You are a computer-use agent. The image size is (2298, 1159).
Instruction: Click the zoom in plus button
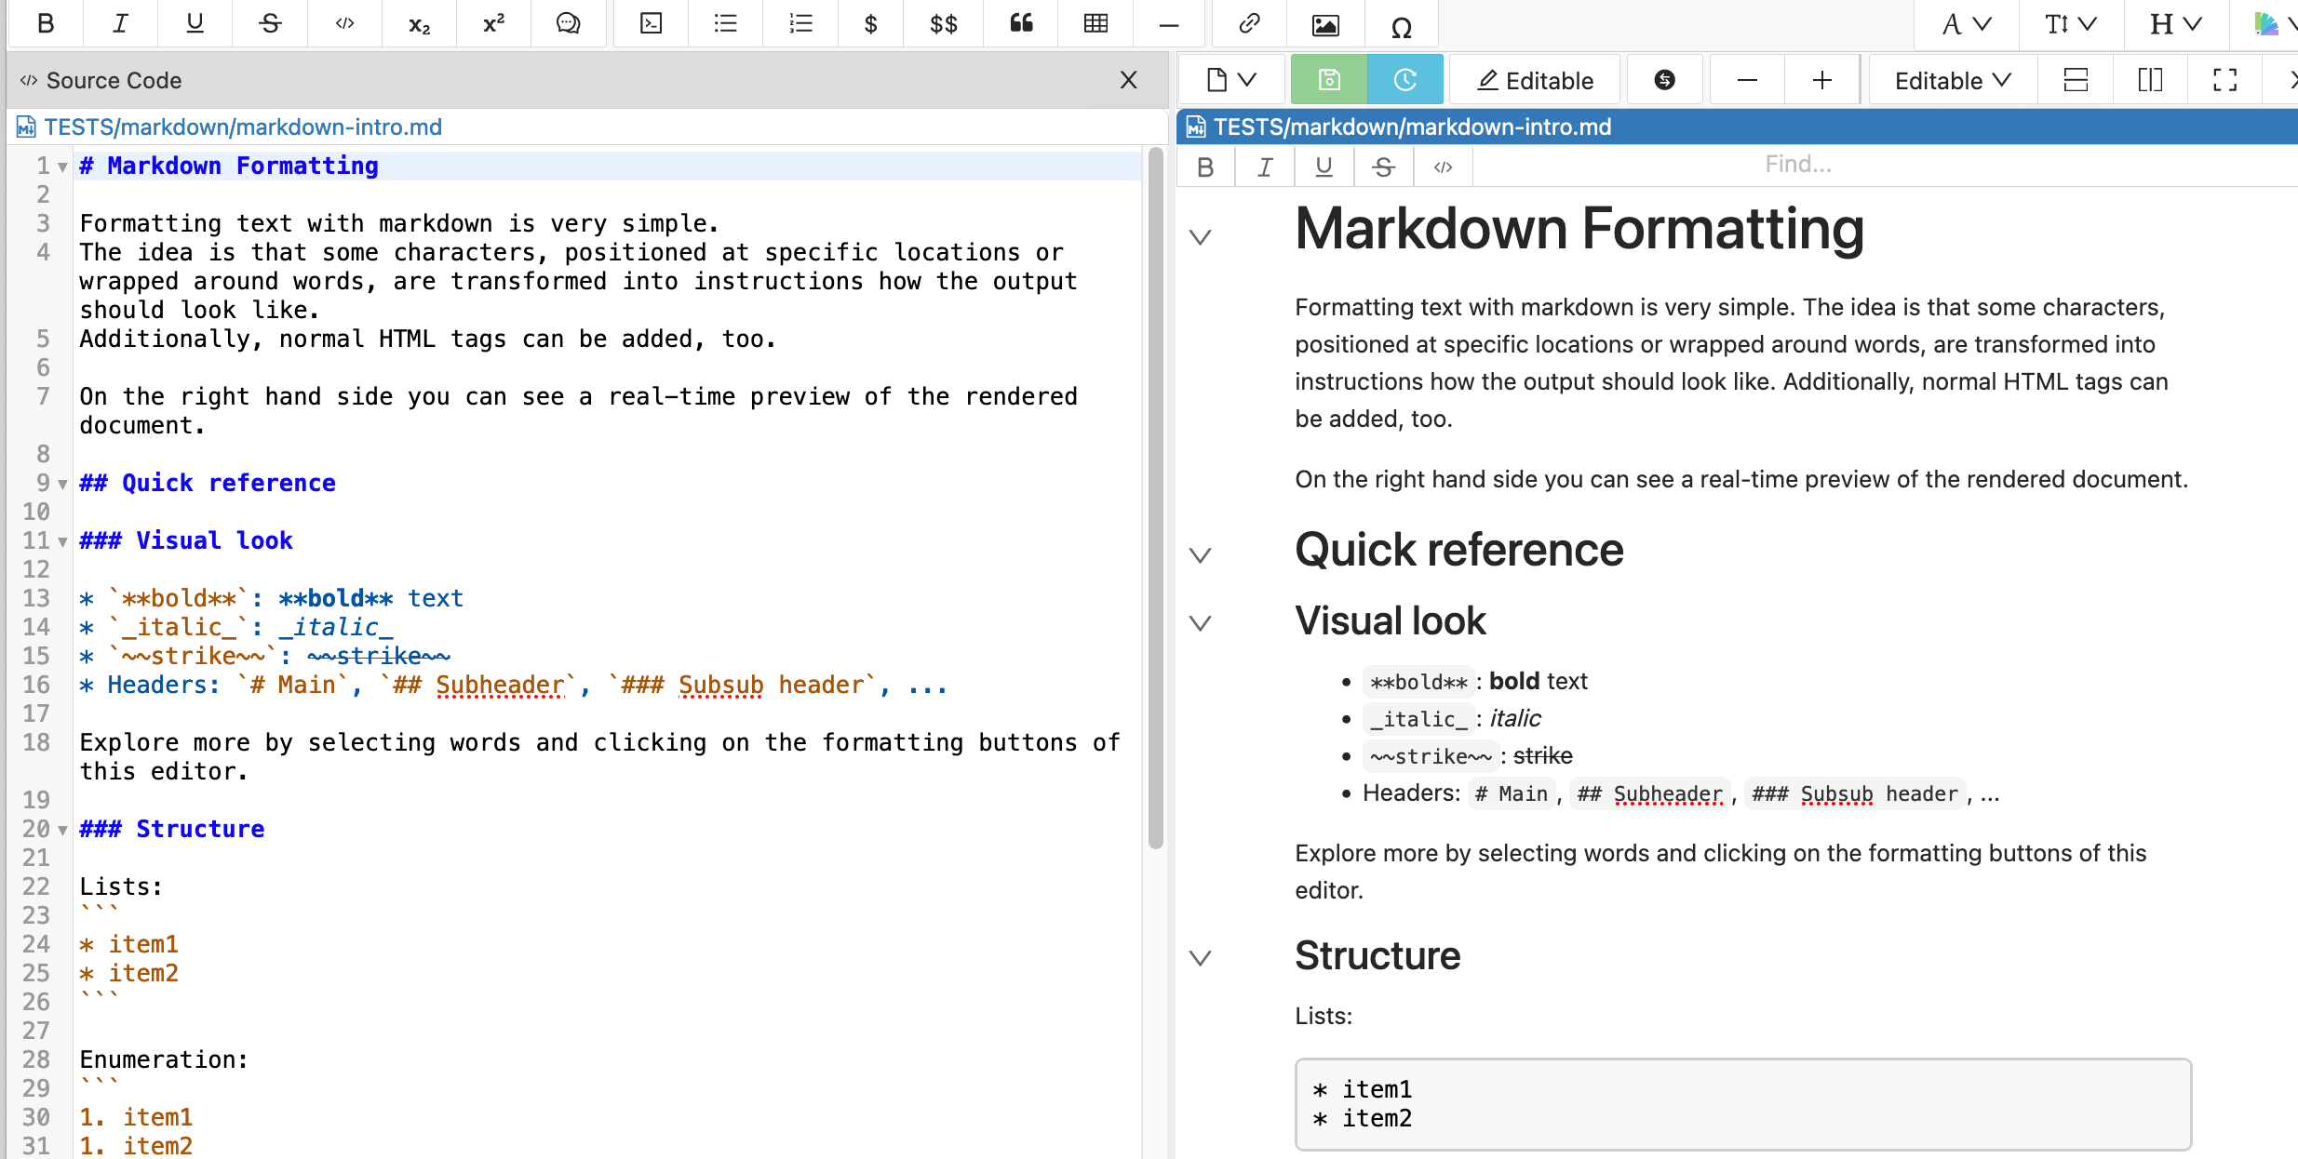(x=1821, y=80)
